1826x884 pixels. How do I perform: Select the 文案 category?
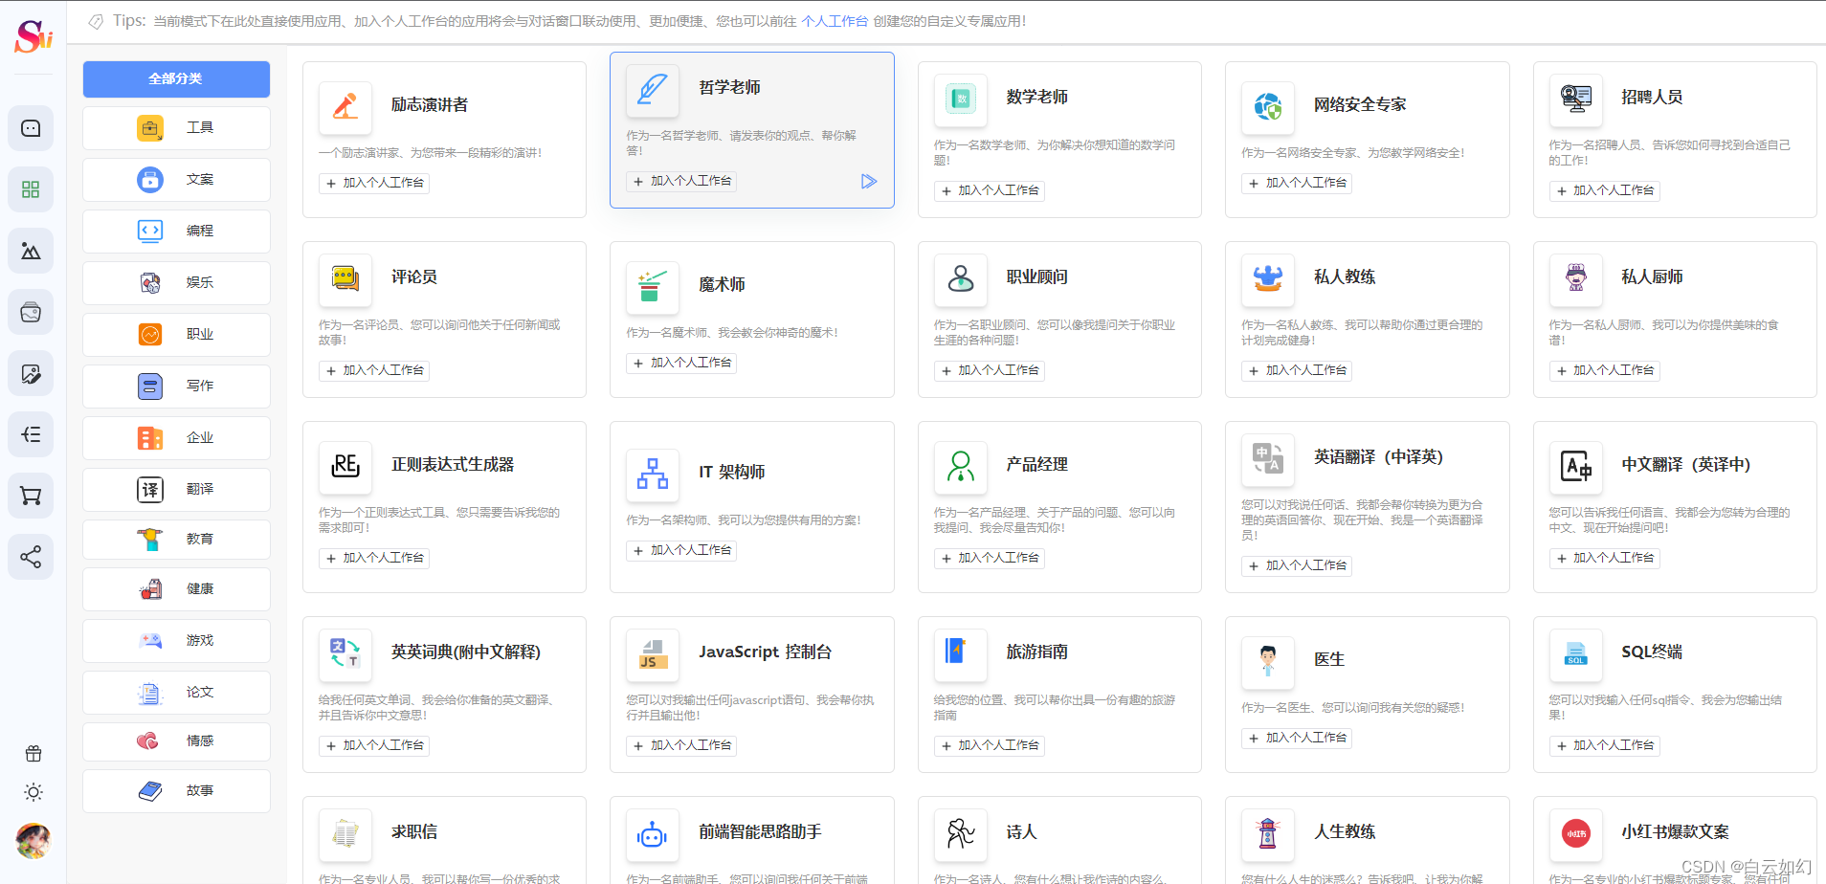176,179
